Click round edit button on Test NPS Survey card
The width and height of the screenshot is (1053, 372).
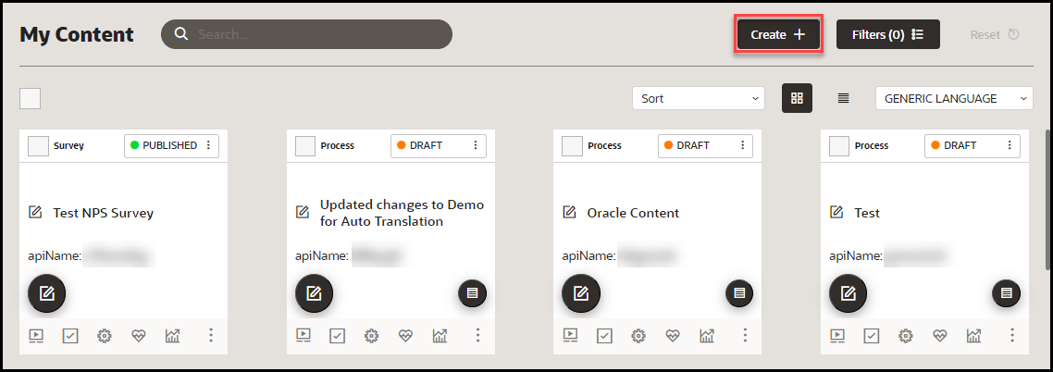click(46, 293)
